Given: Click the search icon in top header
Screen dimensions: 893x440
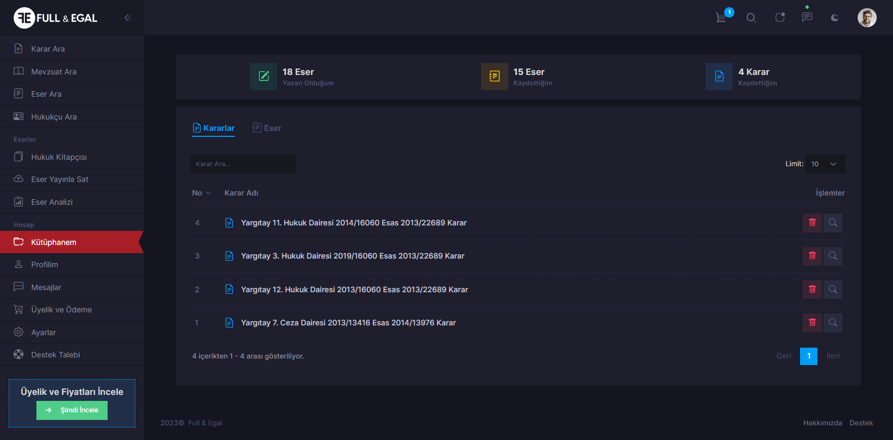Looking at the screenshot, I should pos(751,18).
